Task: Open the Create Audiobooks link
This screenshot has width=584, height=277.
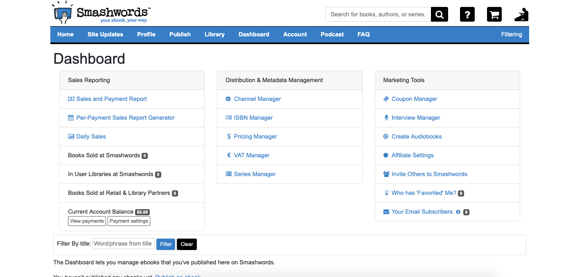Action: (x=417, y=136)
